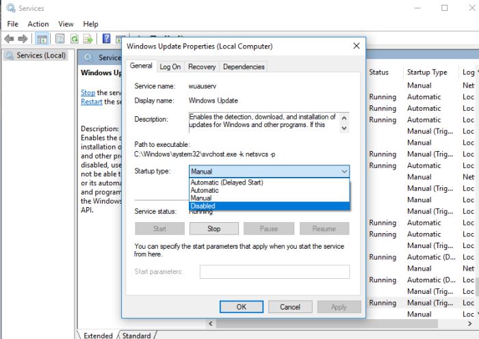Click the Windows Update display name value
The image size is (479, 339).
213,100
